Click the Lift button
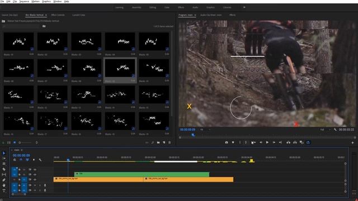 (289, 142)
